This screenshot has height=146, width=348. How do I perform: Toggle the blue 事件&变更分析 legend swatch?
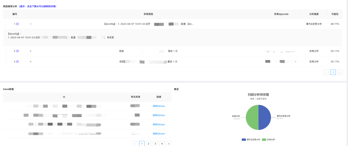244,140
